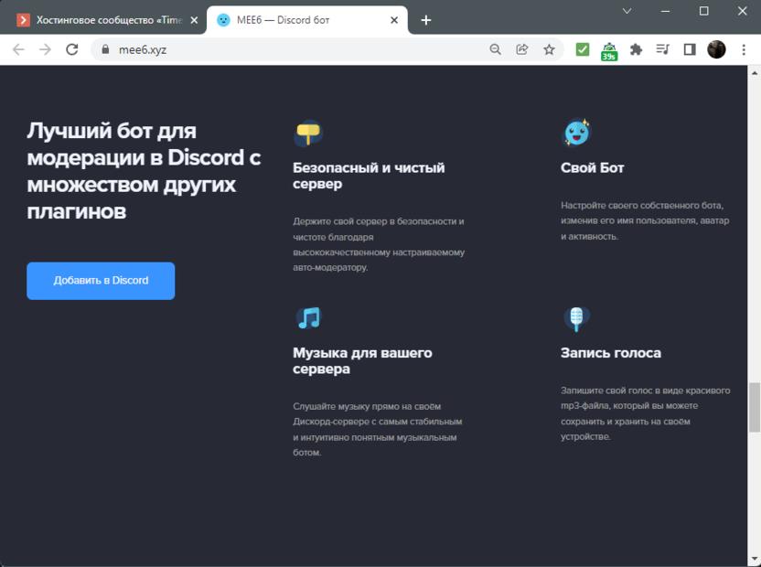The height and width of the screenshot is (567, 761).
Task: Open the Chrome profile avatar
Action: (x=716, y=49)
